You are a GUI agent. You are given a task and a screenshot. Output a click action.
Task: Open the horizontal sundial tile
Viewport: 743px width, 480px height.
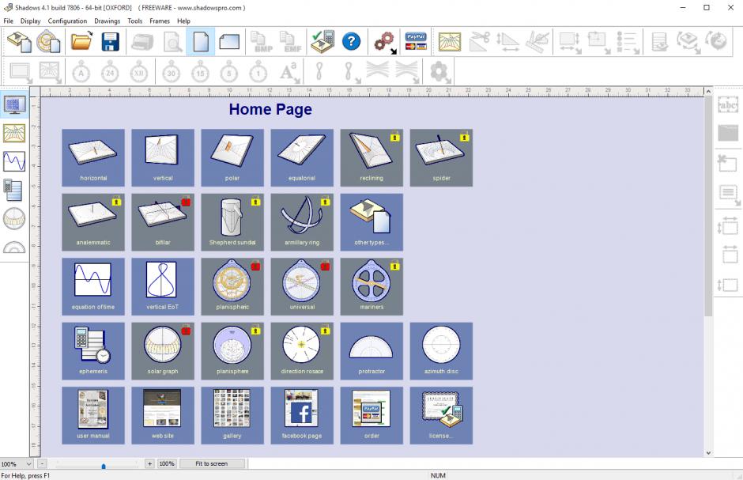coord(93,157)
